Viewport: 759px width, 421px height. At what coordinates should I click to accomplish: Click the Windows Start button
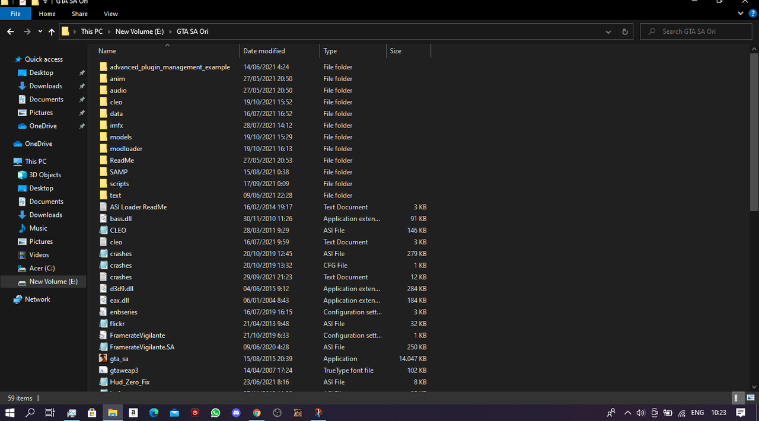coord(10,413)
